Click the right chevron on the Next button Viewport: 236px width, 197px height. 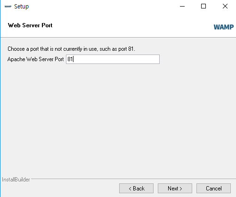tap(181, 189)
